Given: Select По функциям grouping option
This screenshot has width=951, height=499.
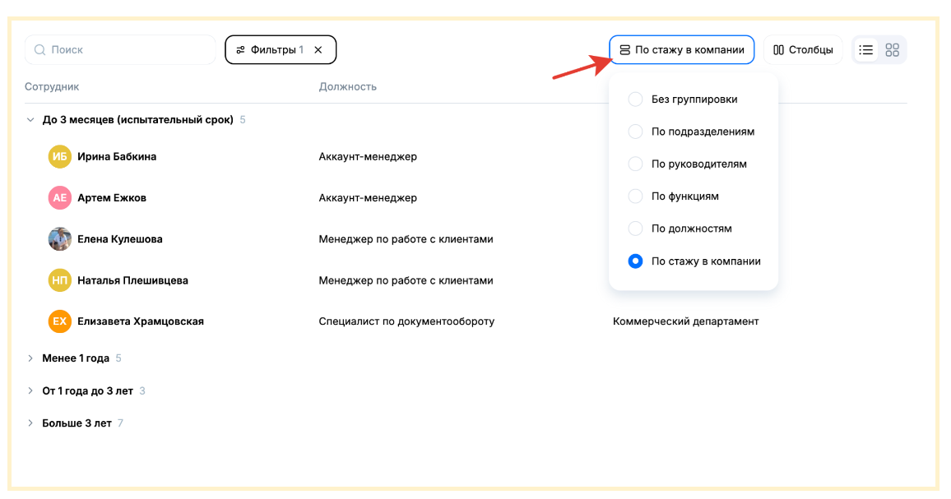Looking at the screenshot, I should [x=635, y=196].
